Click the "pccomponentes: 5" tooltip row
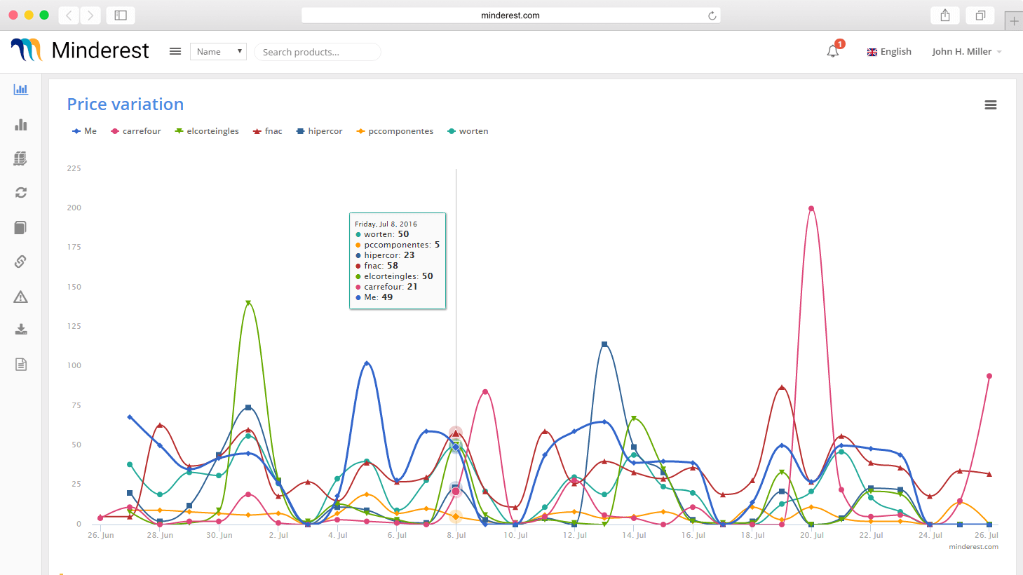 coord(398,245)
